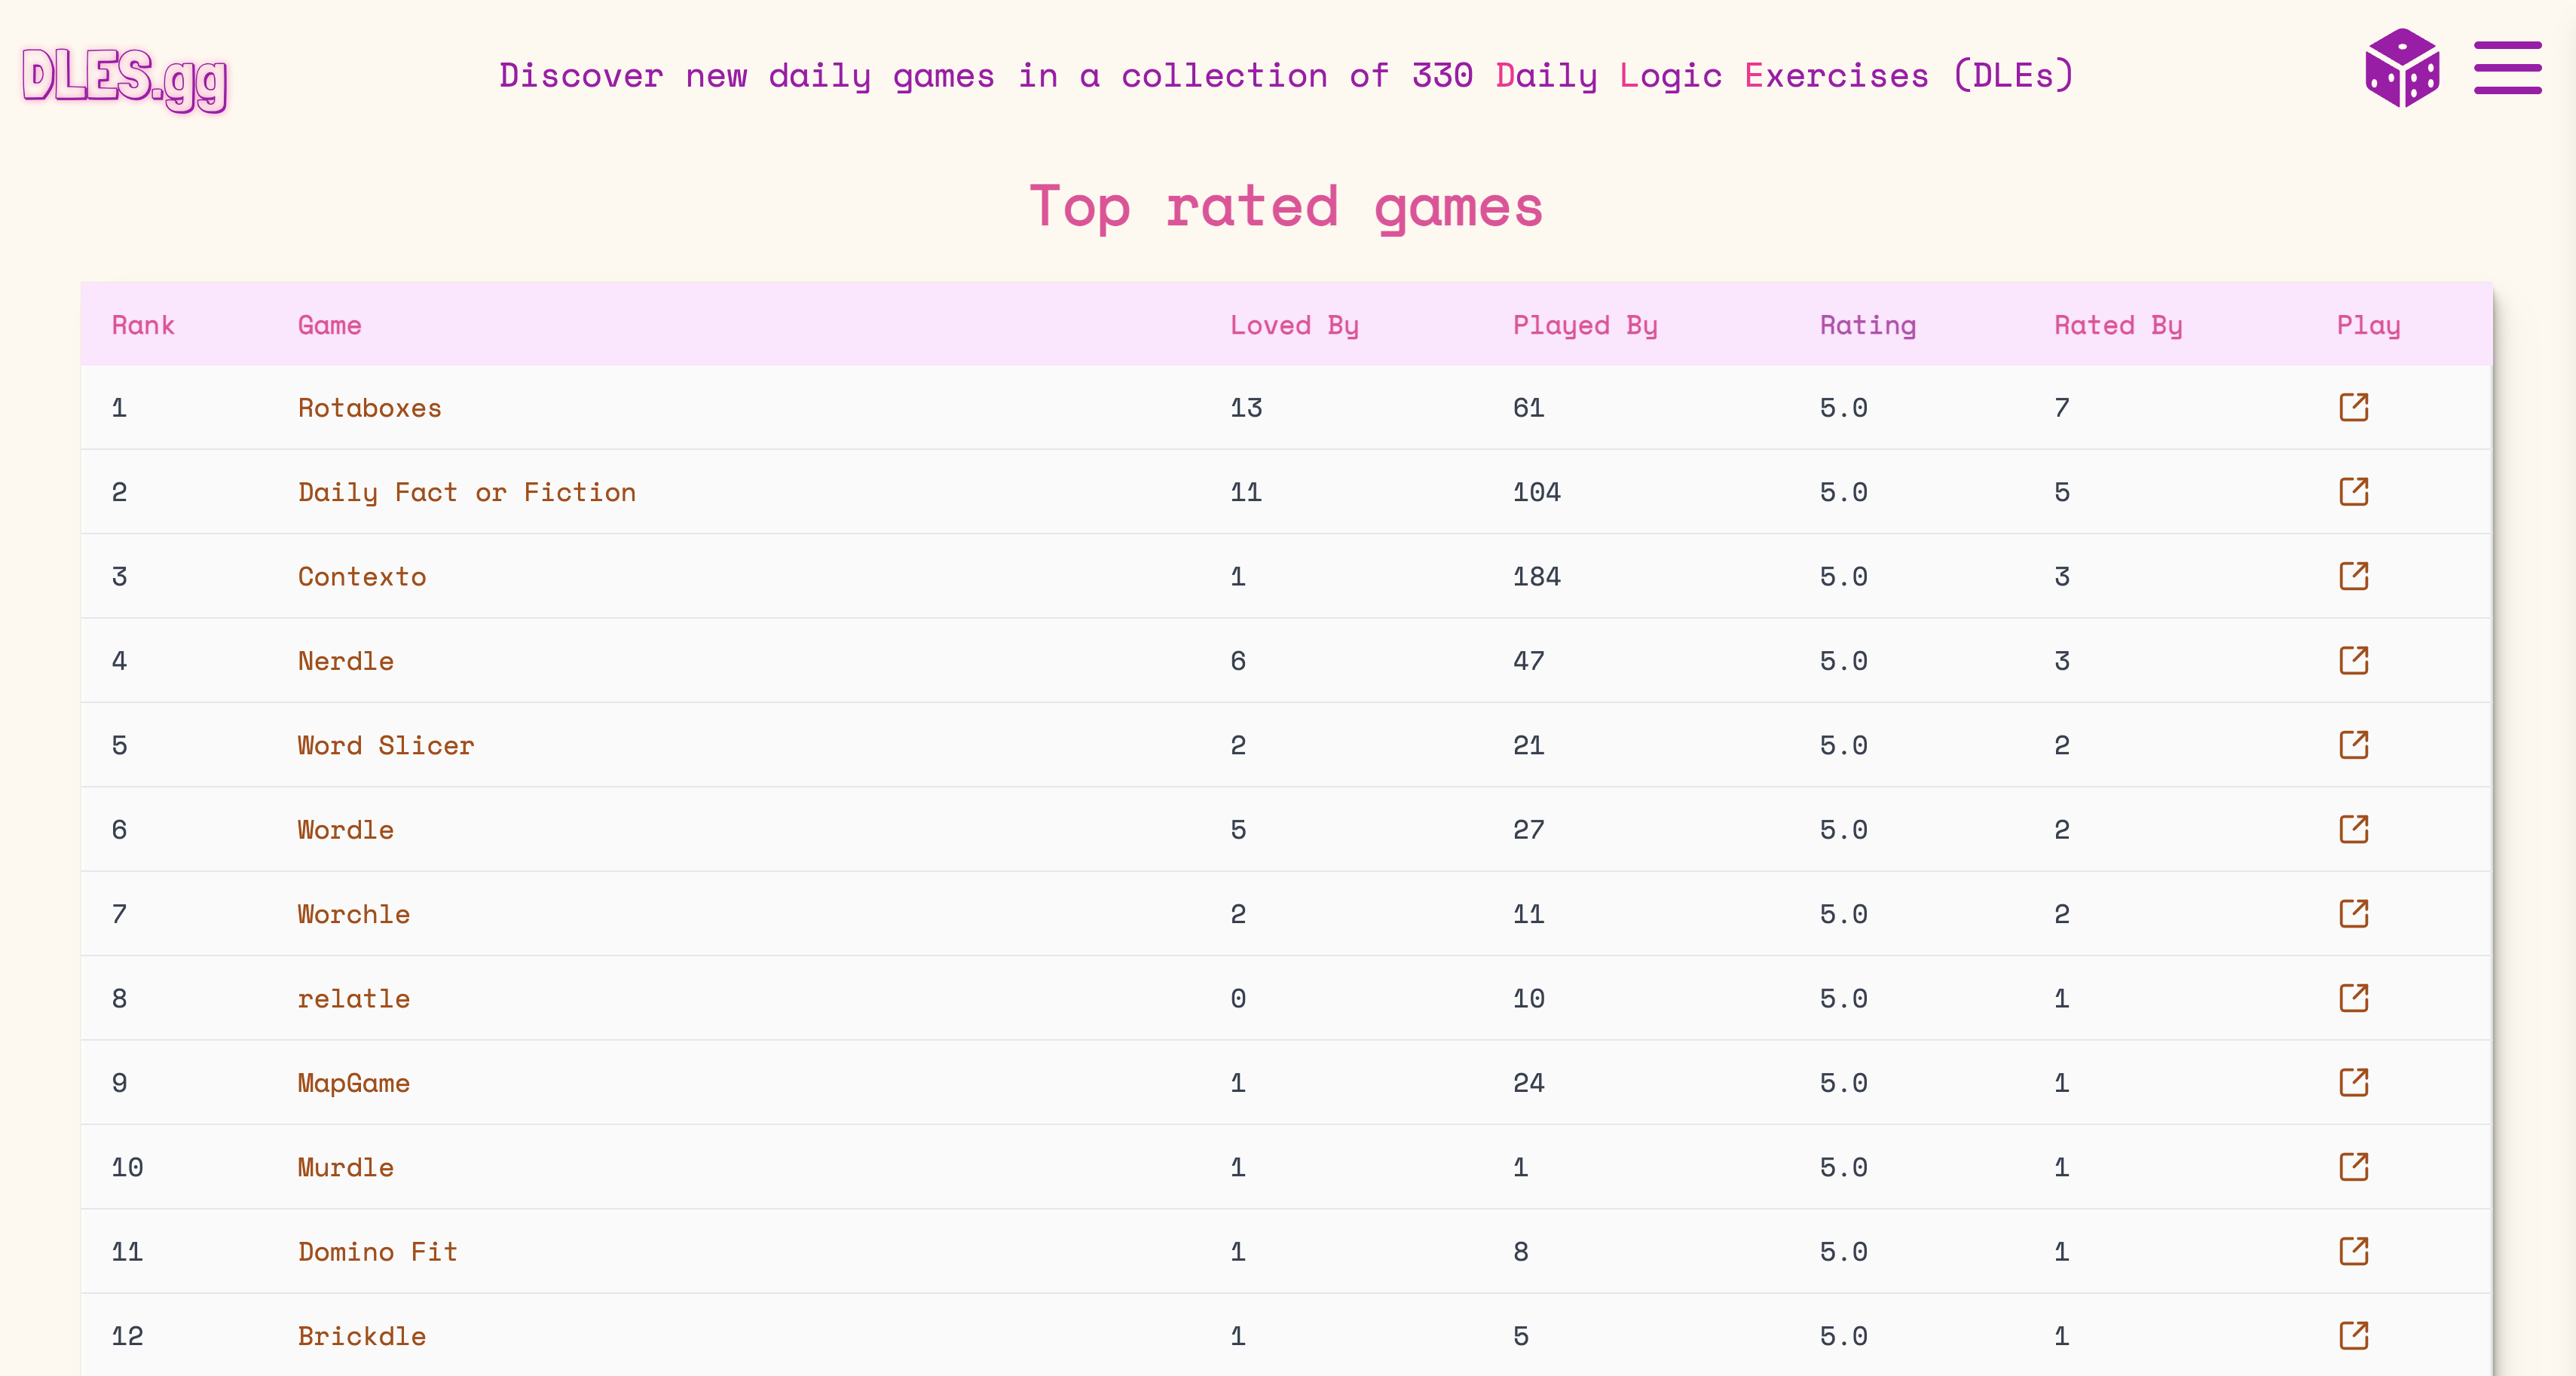Click rank number 10 in the Murdle row
Viewport: 2576px width, 1376px height.
pos(127,1167)
